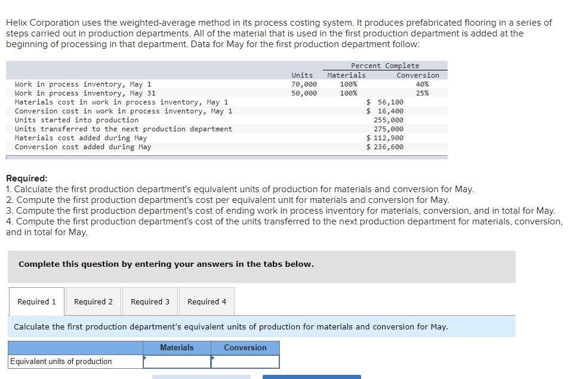Click the Conversion equivalent units input field

[245, 361]
